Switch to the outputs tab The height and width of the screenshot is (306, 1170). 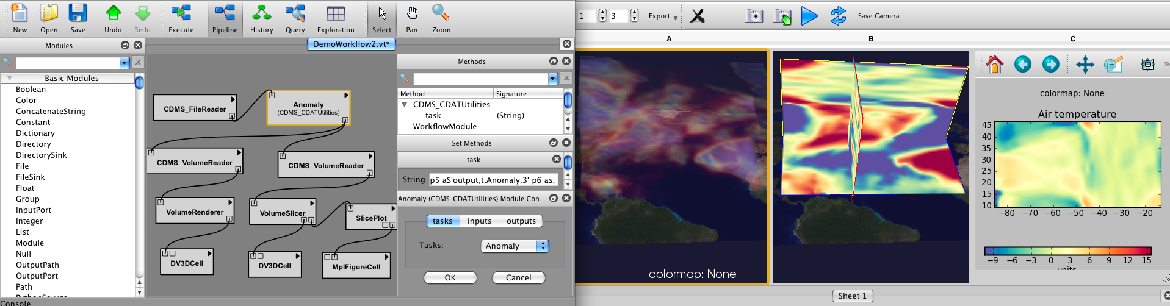[521, 221]
